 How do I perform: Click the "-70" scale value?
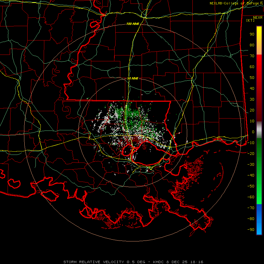point(251,208)
